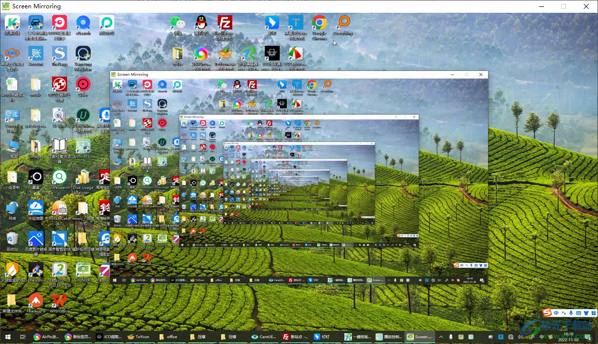This screenshot has height=344, width=598.
Task: Open the IObit Uninstaller shortcut
Action: coord(83,115)
